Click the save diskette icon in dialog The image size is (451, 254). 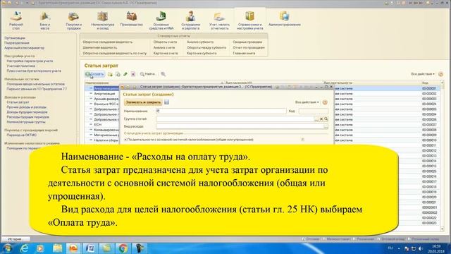[166, 102]
